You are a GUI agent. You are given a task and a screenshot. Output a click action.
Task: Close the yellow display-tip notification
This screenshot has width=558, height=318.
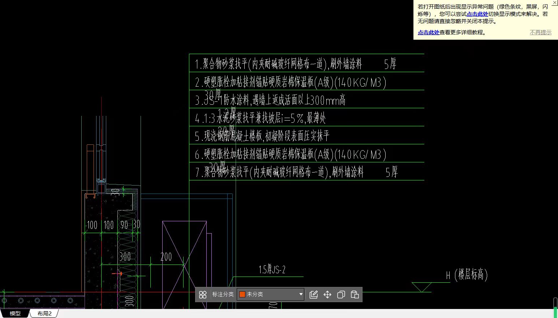555,3
